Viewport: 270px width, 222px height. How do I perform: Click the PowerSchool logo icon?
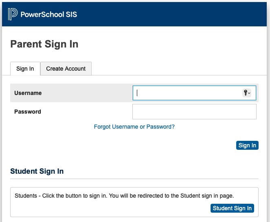[13, 14]
